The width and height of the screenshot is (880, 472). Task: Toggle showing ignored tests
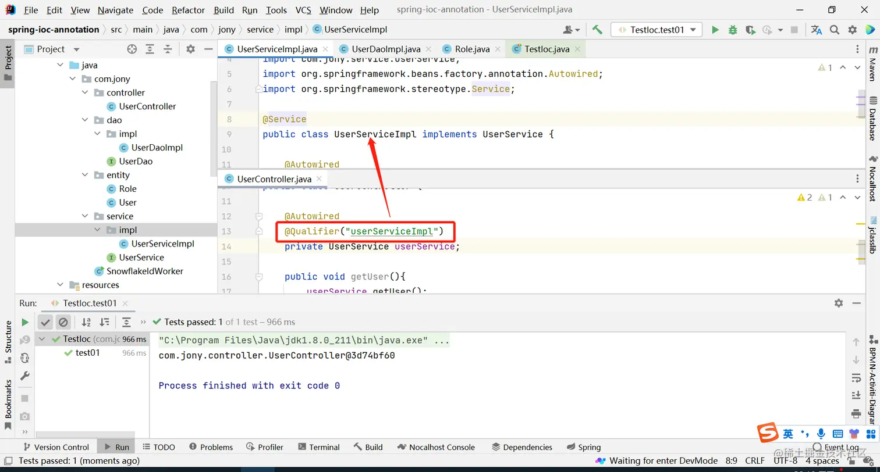[63, 322]
